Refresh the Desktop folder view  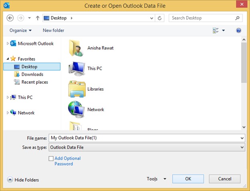point(159,18)
